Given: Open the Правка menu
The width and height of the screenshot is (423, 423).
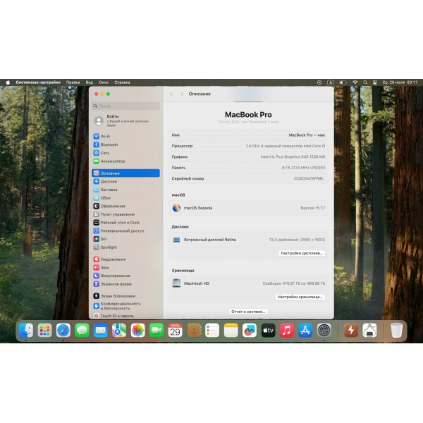Looking at the screenshot, I should tap(73, 82).
